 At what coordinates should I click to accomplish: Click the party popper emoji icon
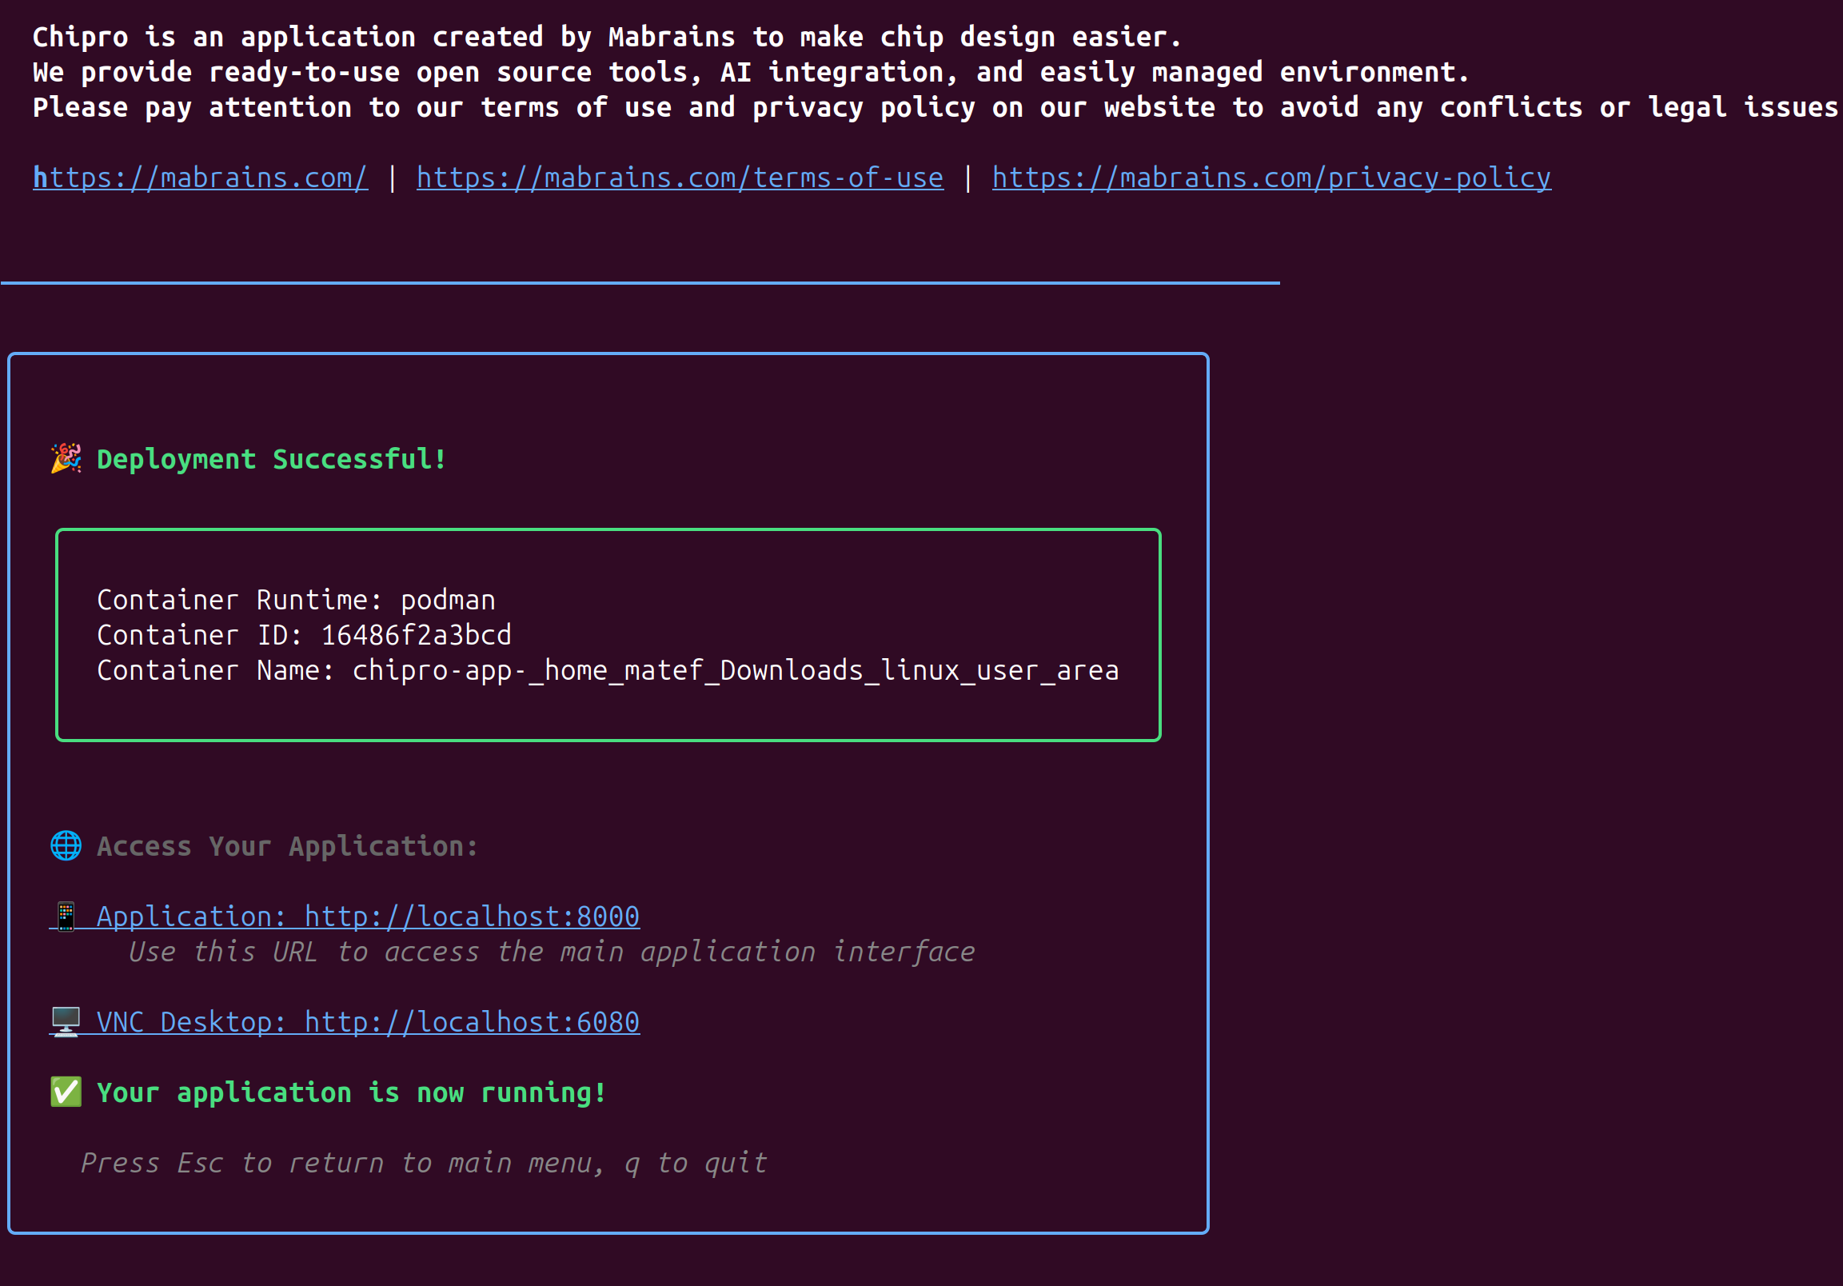click(66, 458)
